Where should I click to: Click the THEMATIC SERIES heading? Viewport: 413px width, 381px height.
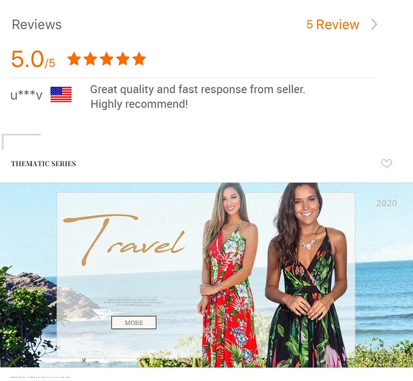[x=43, y=164]
